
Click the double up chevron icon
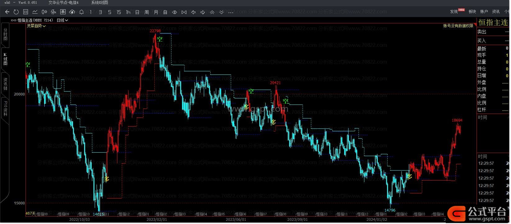coord(212,12)
